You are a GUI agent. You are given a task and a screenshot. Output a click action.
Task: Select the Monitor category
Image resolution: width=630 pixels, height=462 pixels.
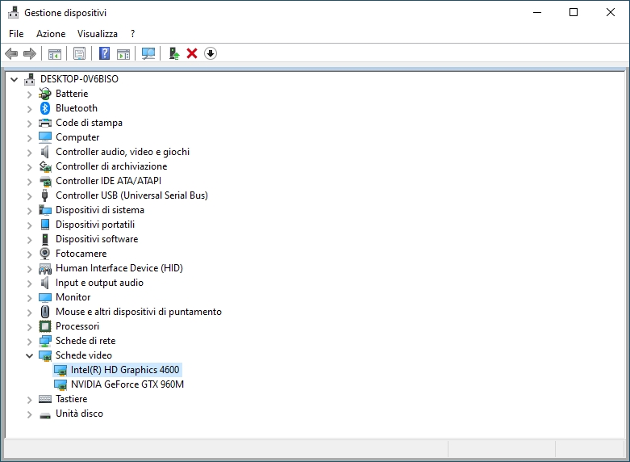point(73,297)
